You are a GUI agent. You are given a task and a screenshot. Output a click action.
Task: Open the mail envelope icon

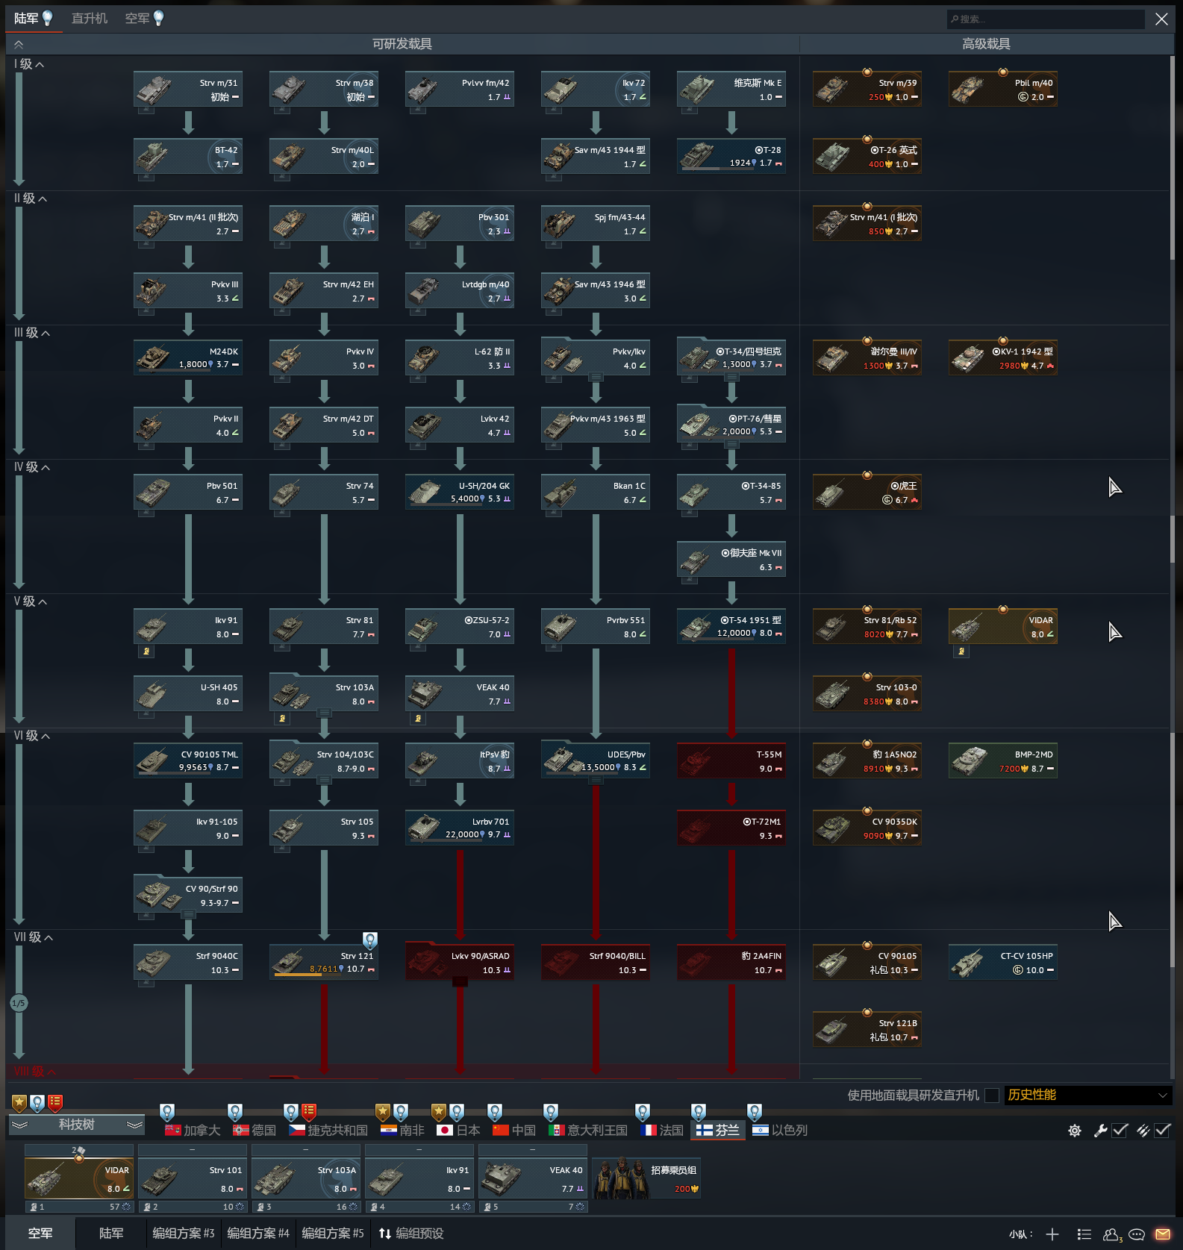tap(1162, 1234)
